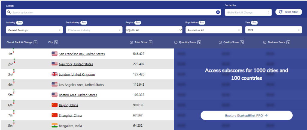Click the sort icon beside Global Rank & Change

pyautogui.click(x=35, y=43)
